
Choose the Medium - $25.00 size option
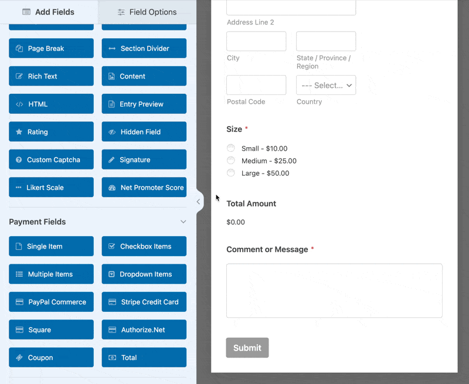click(x=231, y=161)
